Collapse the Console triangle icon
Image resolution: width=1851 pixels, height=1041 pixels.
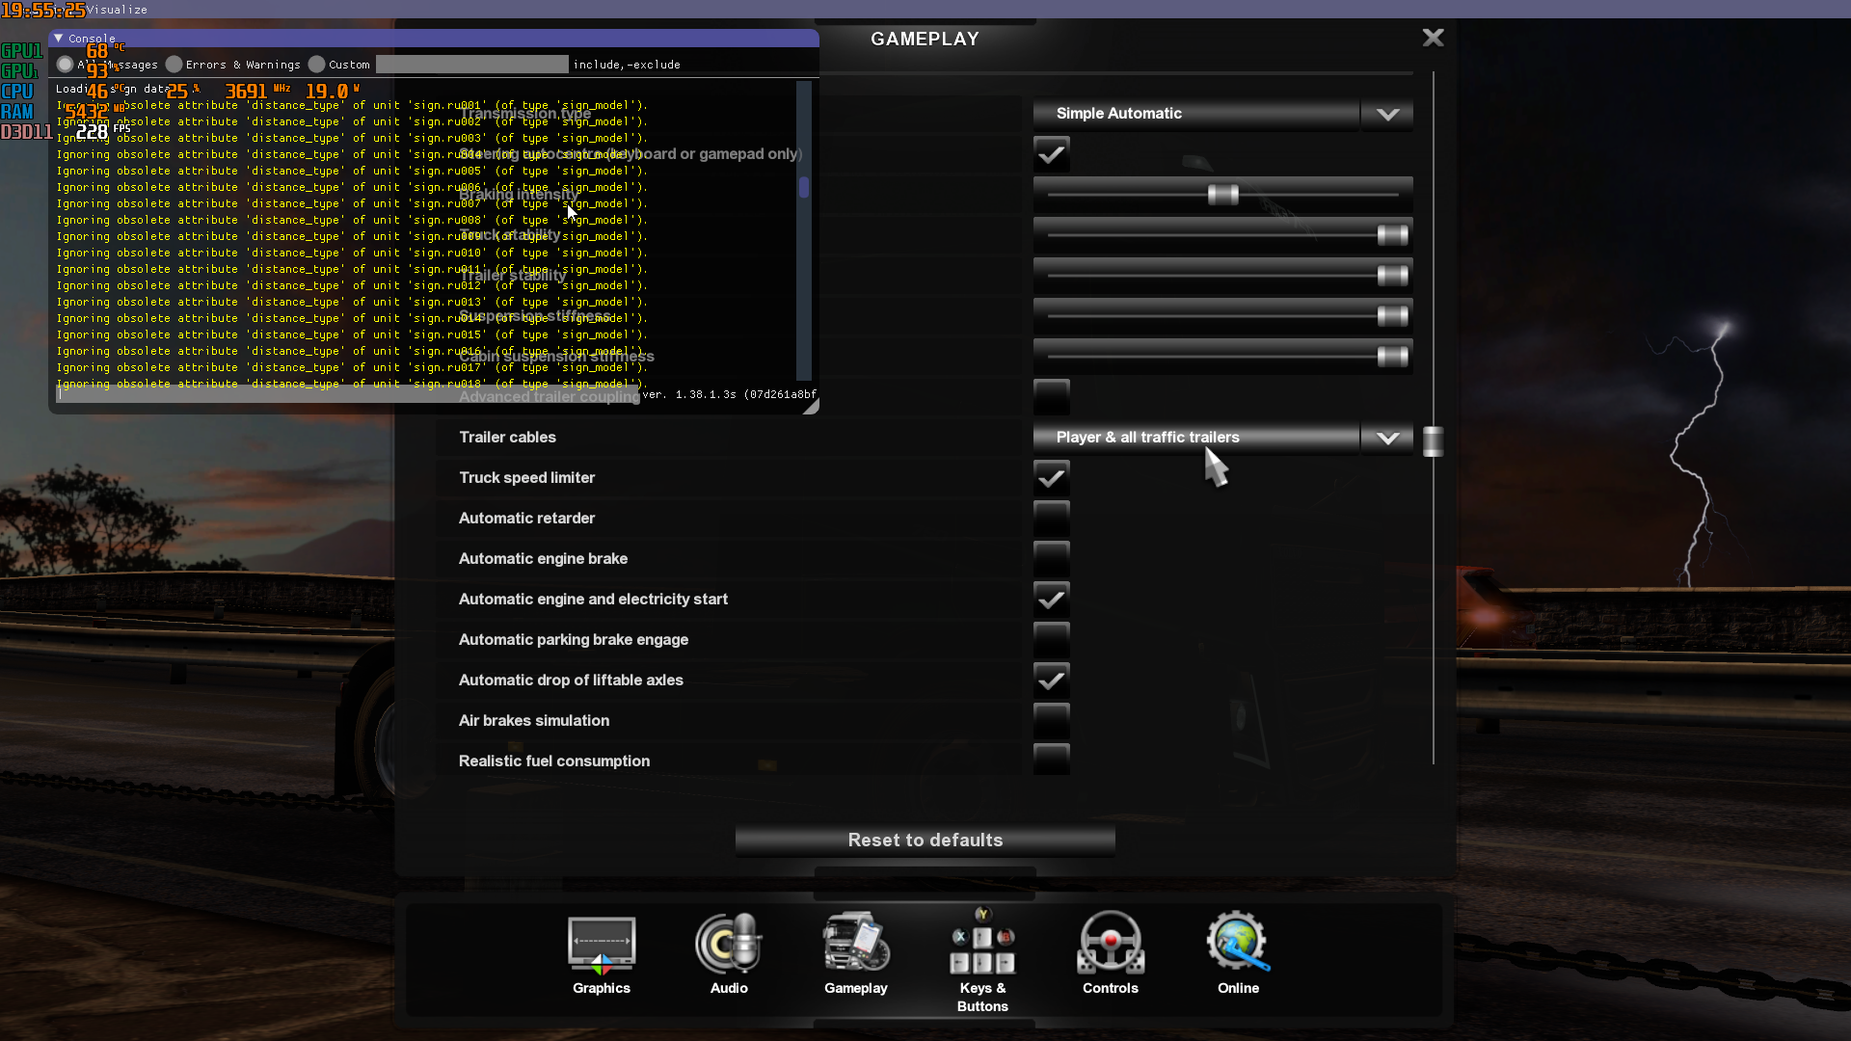tap(59, 39)
